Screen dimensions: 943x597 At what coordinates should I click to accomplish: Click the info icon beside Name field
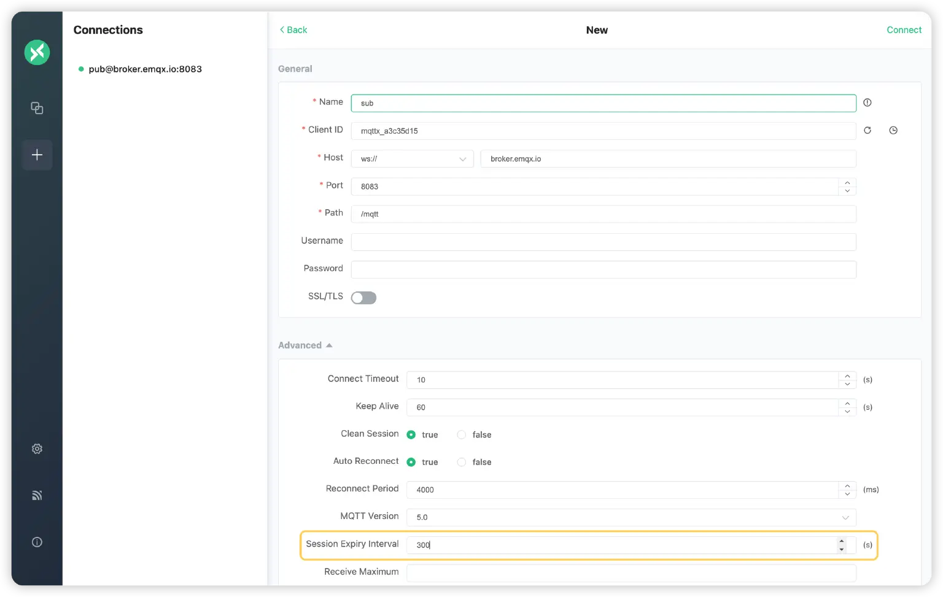coord(867,102)
